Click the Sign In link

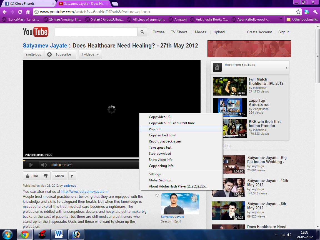coord(284,32)
